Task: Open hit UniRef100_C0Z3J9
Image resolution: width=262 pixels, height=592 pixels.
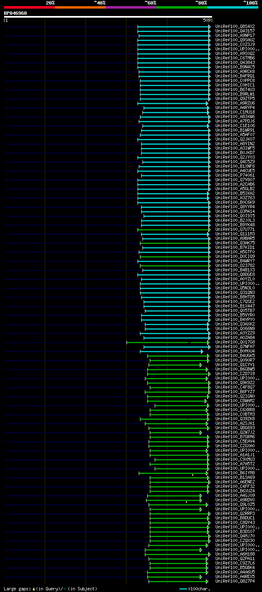Action: tap(235, 44)
